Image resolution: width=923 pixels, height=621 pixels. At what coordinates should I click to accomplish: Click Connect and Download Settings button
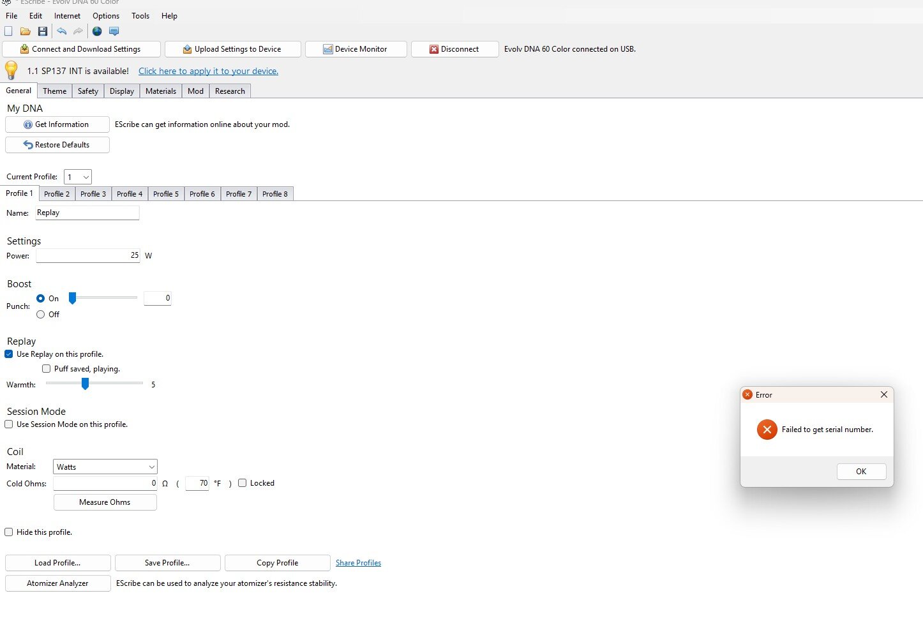81,49
